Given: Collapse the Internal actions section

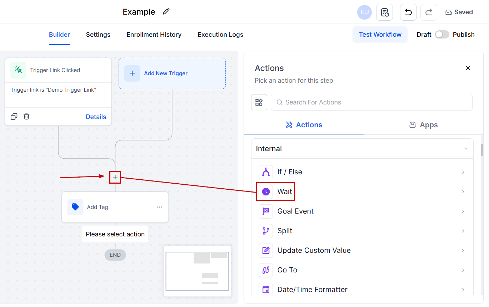Looking at the screenshot, I should click(x=465, y=148).
